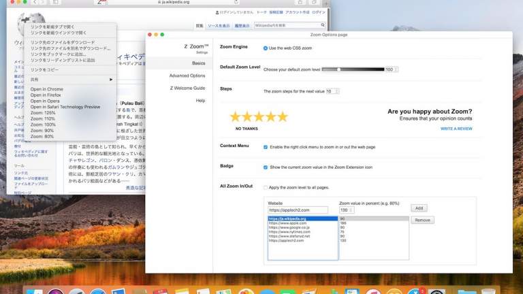Enable Apply the zoom level to all pages
The width and height of the screenshot is (523, 294).
tap(266, 188)
